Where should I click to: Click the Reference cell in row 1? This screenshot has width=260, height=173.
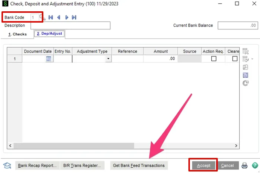128,59
